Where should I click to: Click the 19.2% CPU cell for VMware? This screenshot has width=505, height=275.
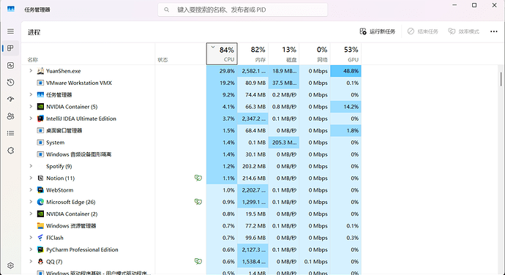pos(222,83)
